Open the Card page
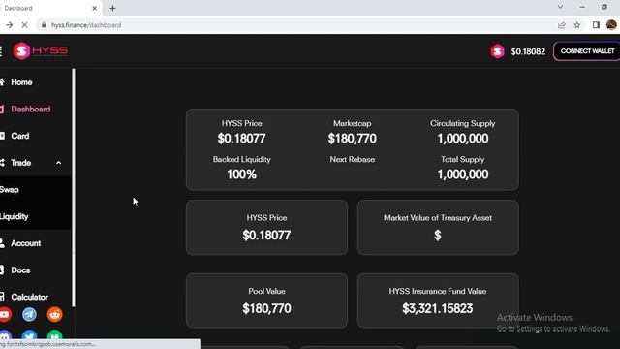The image size is (620, 349). click(x=19, y=136)
